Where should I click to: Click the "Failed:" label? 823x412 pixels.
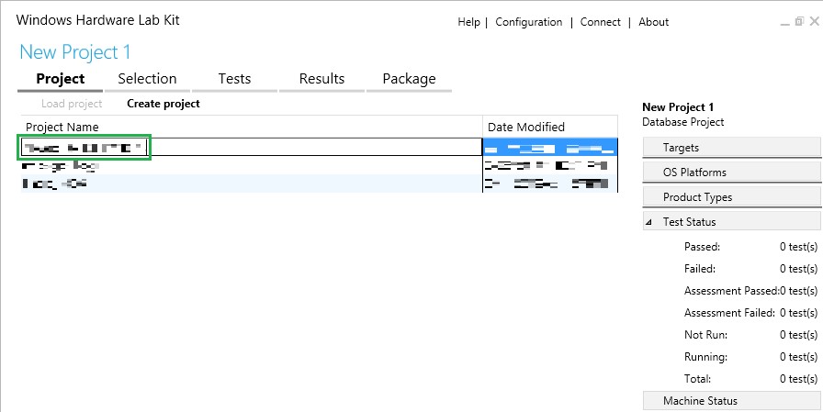tap(700, 269)
